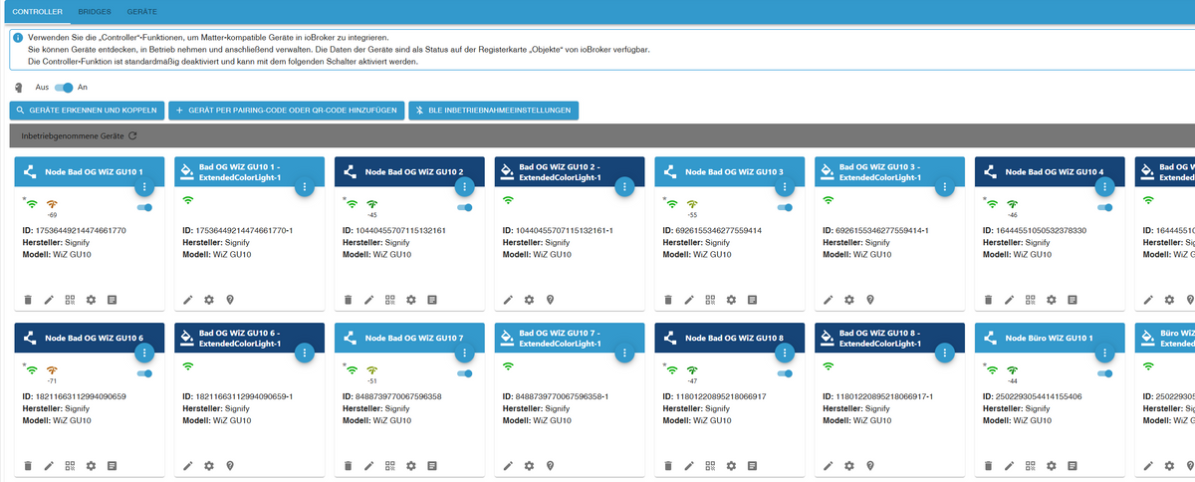Click pin icon on Bad OG WiZ GU10 3 ExtendedColorLight-1
The width and height of the screenshot is (1195, 482).
[x=870, y=299]
